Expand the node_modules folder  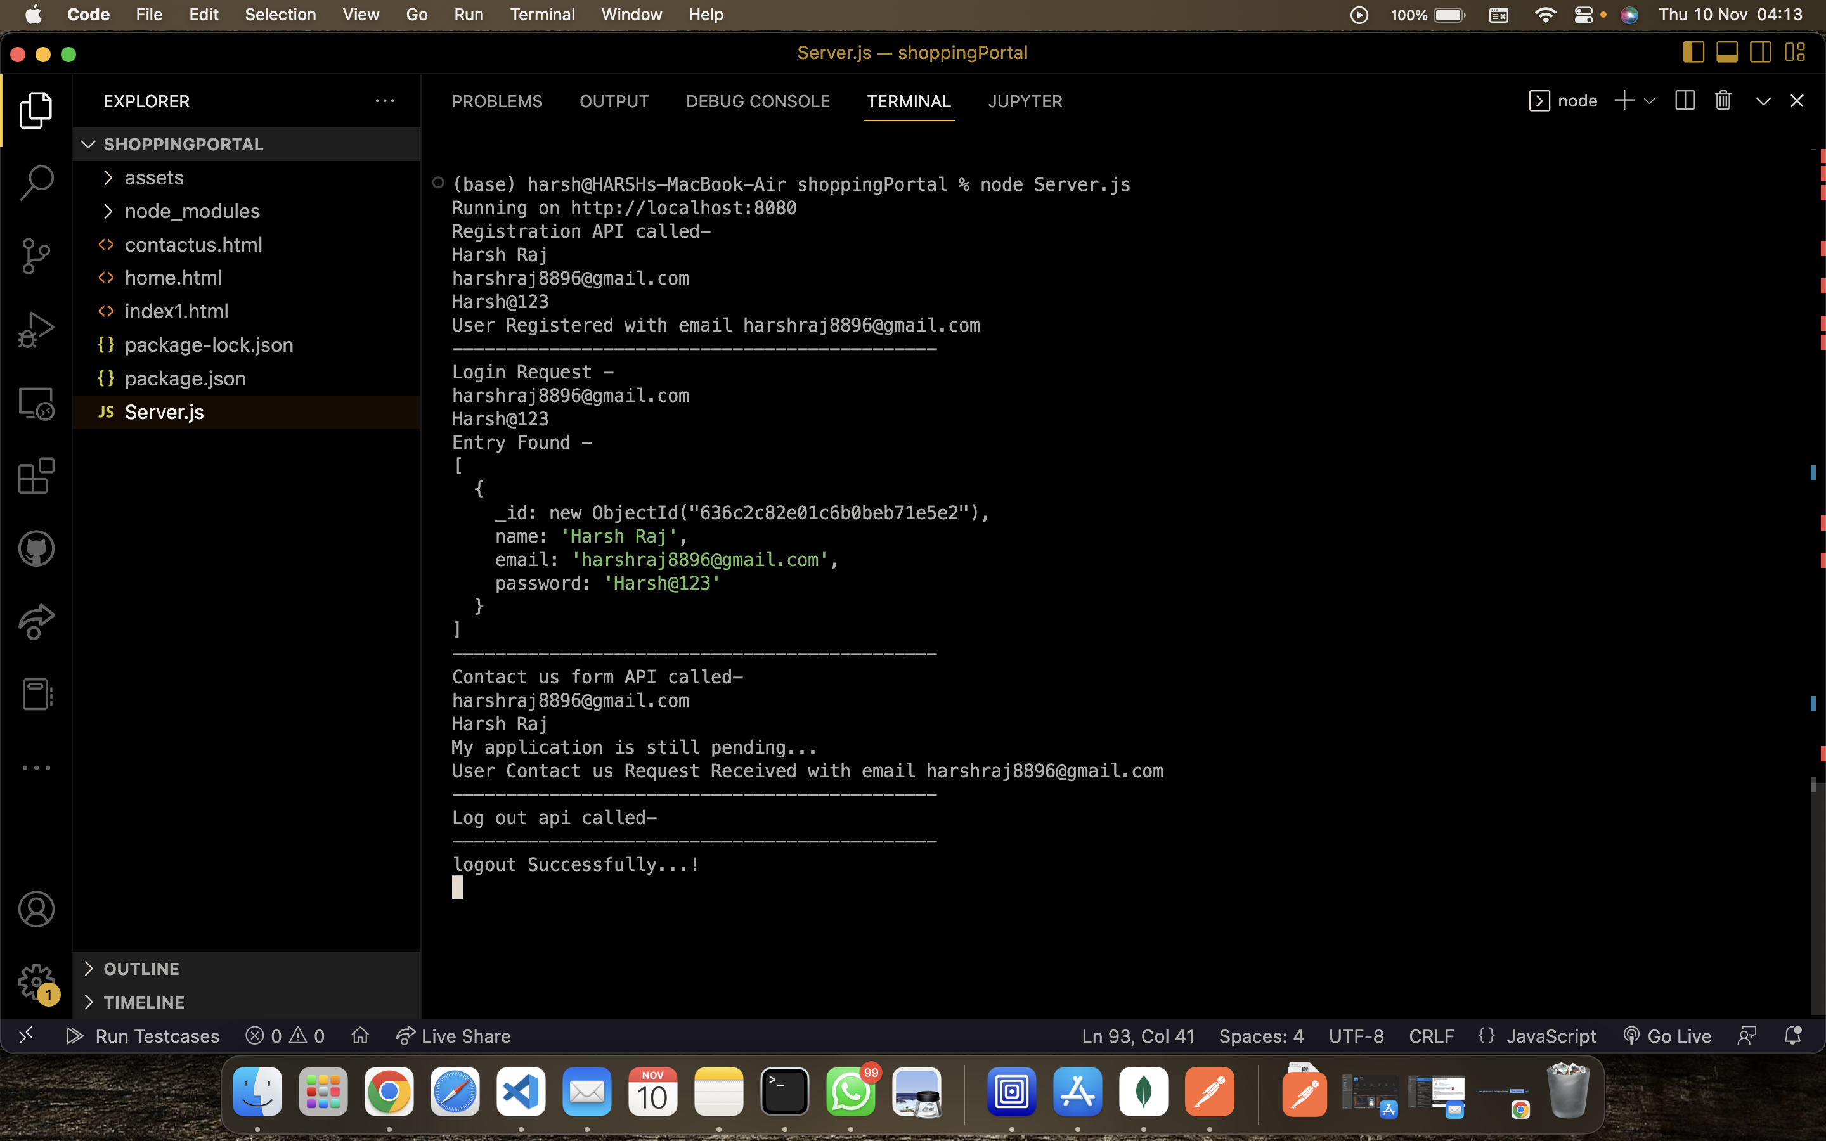246,211
